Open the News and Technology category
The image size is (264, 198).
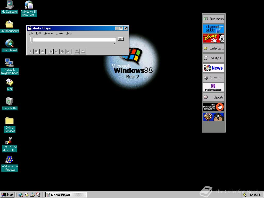213,78
